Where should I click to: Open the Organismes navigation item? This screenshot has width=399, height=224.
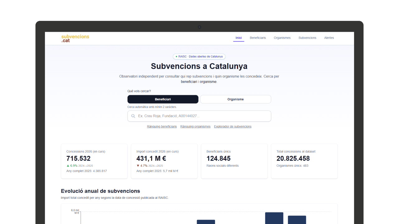click(282, 38)
